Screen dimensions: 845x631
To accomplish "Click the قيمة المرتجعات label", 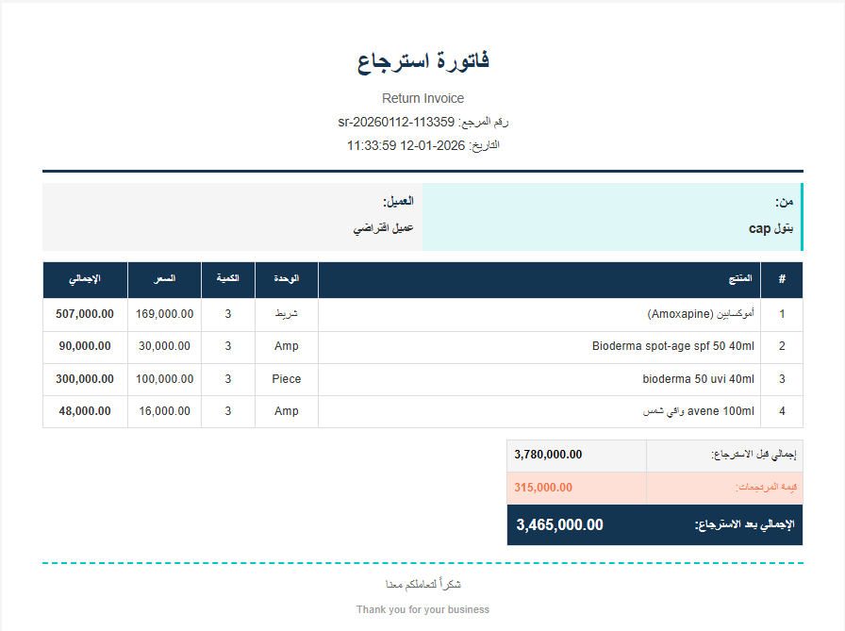I will 766,487.
